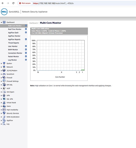Expand the System menu arrow
This screenshot has height=148, width=136.
[1, 64]
